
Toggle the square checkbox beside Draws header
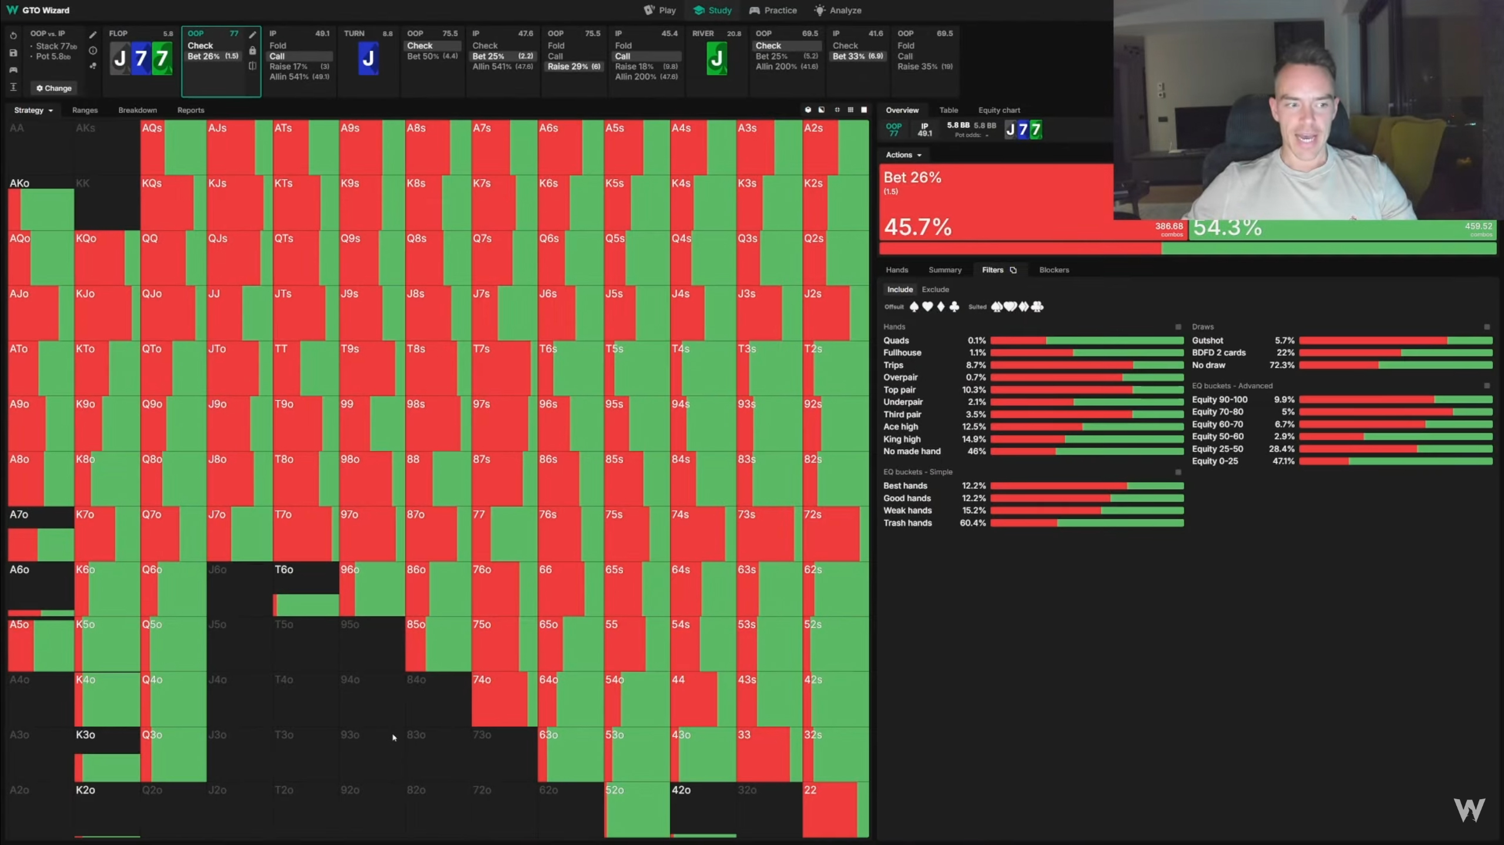[1487, 327]
